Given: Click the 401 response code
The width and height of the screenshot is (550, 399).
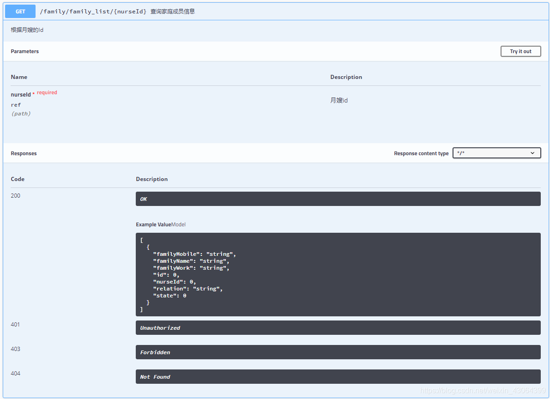Looking at the screenshot, I should (x=15, y=325).
